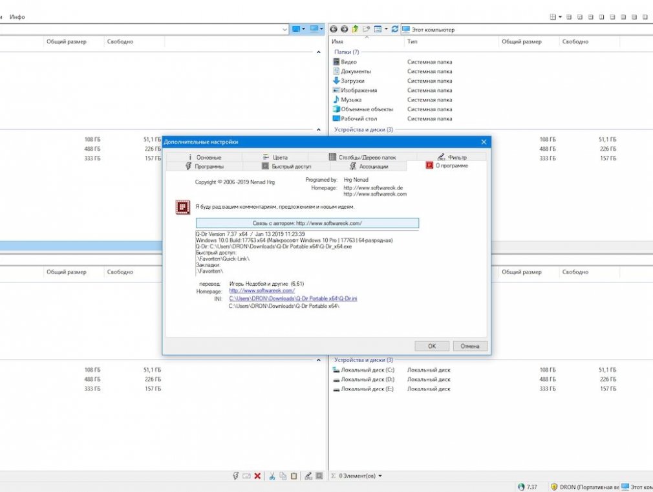
Task: Open the underlined softwareok.com homepage link
Action: click(x=262, y=291)
